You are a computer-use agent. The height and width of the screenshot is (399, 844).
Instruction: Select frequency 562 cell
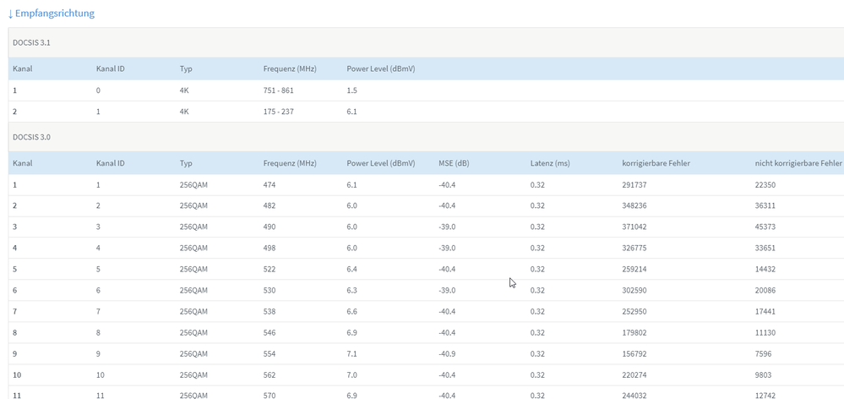[x=270, y=374]
